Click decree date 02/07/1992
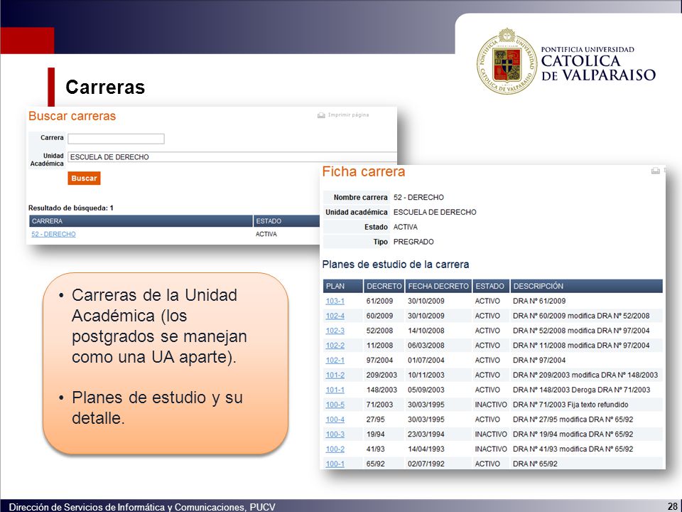The height and width of the screenshot is (512, 682). pos(426,464)
